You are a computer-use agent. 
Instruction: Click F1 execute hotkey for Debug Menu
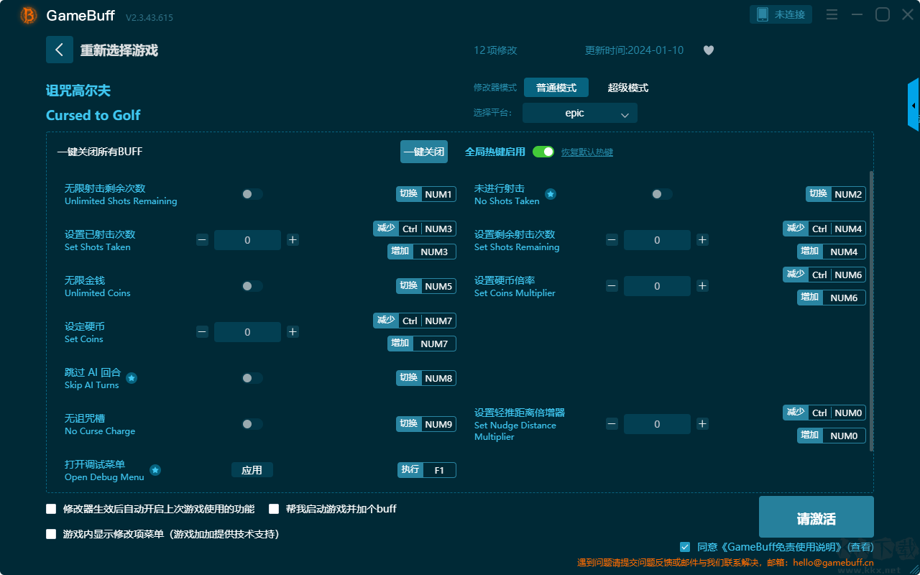(x=427, y=470)
